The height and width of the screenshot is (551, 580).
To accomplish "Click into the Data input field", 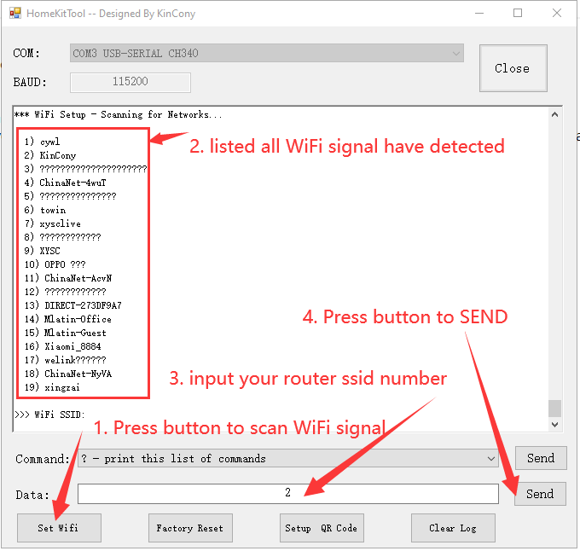I will [287, 493].
